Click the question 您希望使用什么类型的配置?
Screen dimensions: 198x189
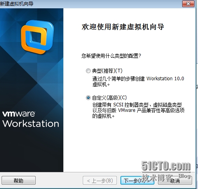point(111,56)
